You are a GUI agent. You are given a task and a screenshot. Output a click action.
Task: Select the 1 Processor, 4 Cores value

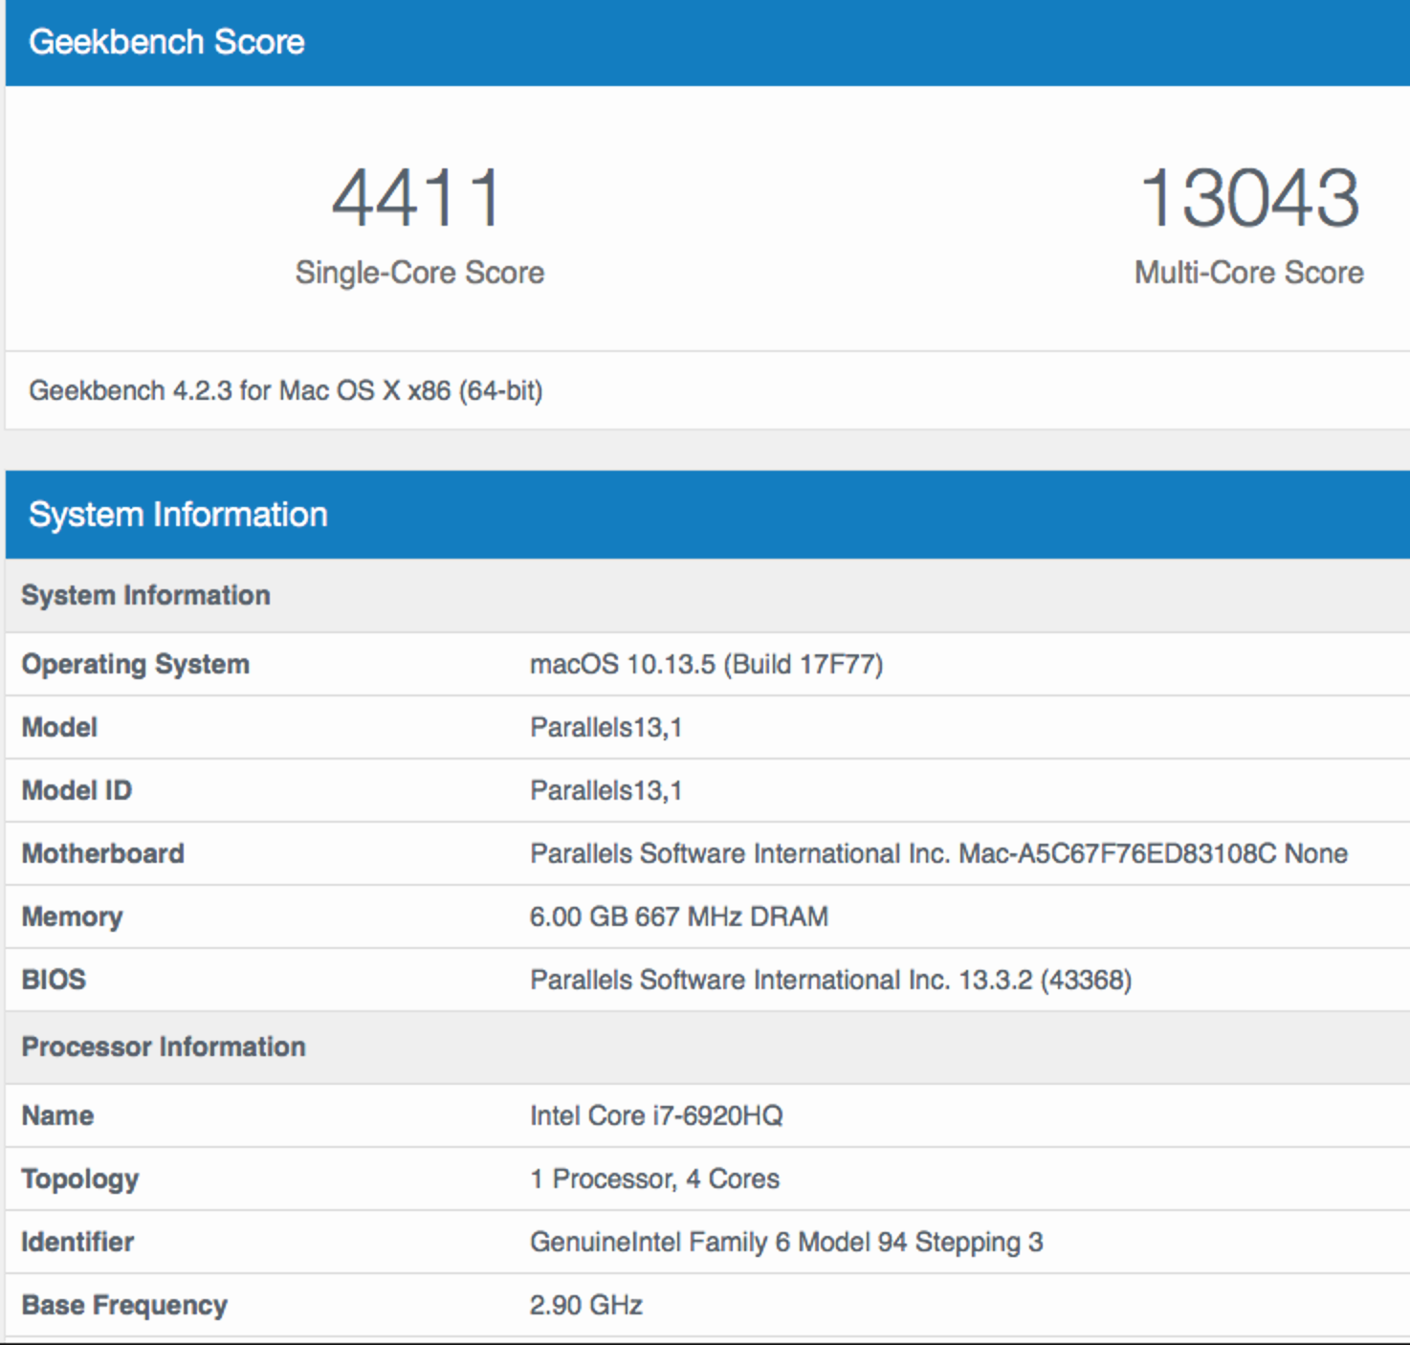[x=654, y=1179]
